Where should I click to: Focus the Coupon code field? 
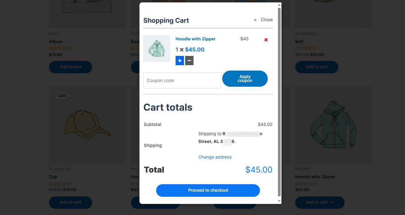point(182,80)
